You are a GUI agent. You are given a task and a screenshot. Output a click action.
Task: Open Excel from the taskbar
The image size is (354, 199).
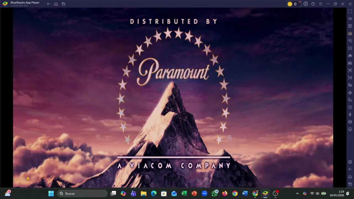[184, 193]
